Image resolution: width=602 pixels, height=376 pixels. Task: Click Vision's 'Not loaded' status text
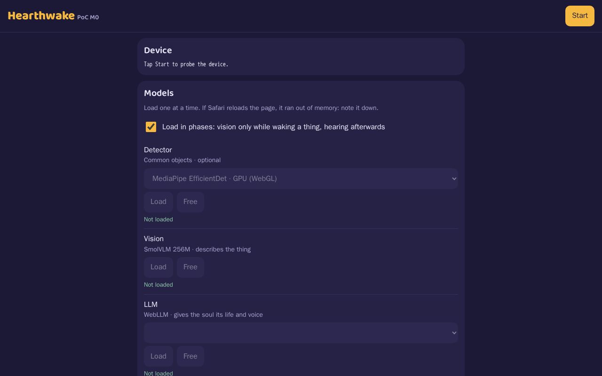coord(158,285)
